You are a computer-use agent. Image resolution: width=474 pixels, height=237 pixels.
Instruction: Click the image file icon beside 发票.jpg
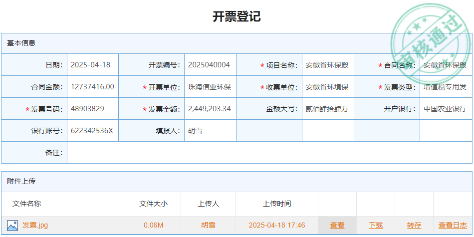click(x=12, y=226)
